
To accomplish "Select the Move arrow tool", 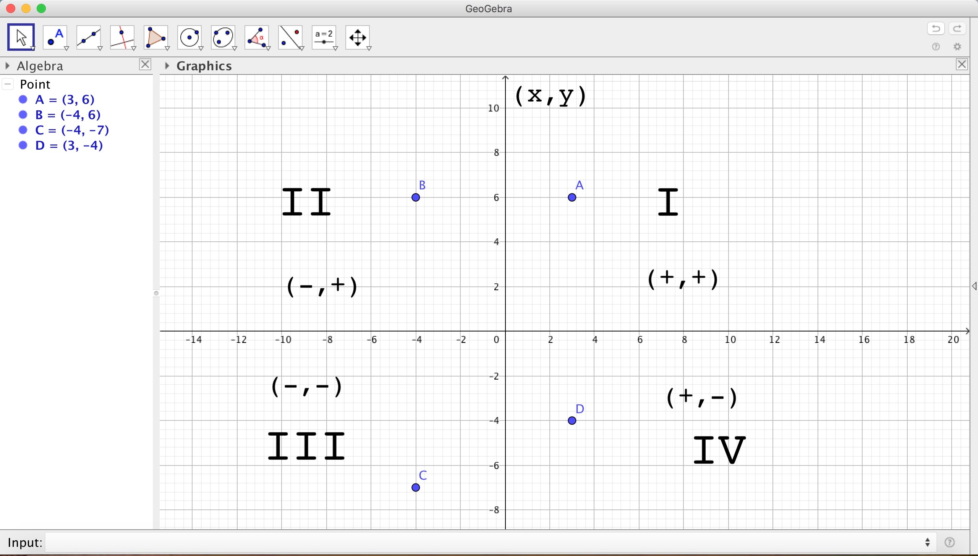I will [21, 37].
